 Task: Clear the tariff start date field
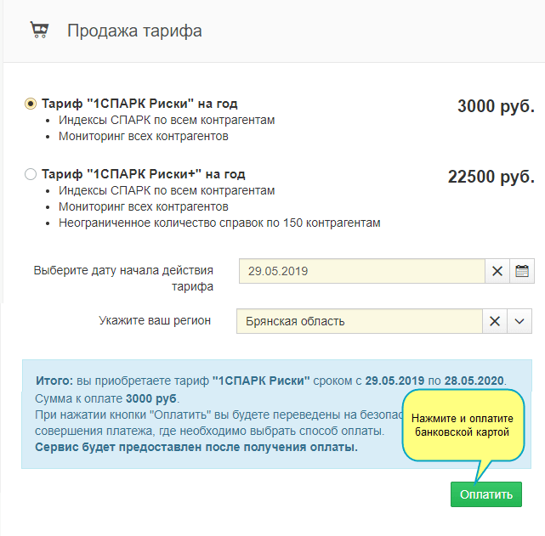pos(497,272)
